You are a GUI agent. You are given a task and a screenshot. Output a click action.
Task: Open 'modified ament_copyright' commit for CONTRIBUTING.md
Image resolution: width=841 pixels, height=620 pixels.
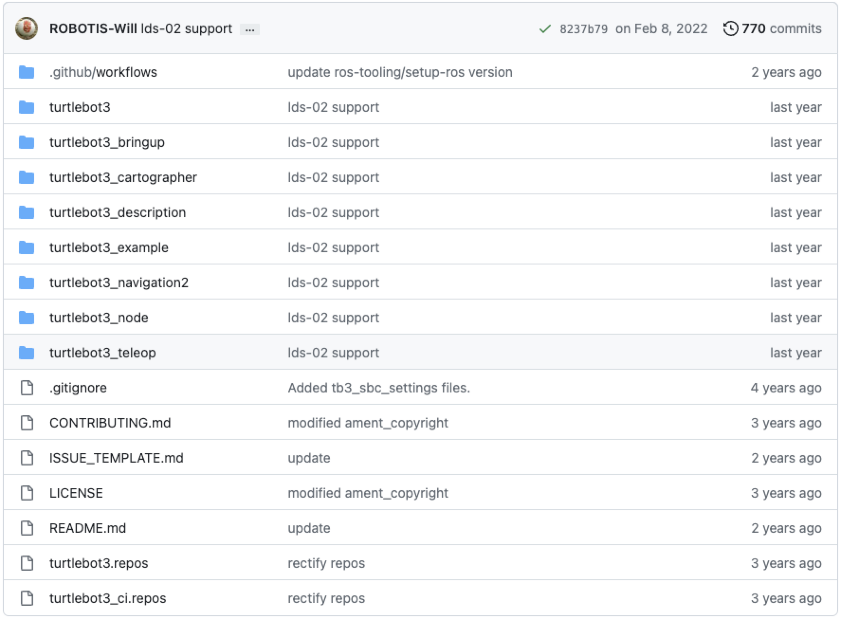[x=368, y=423]
